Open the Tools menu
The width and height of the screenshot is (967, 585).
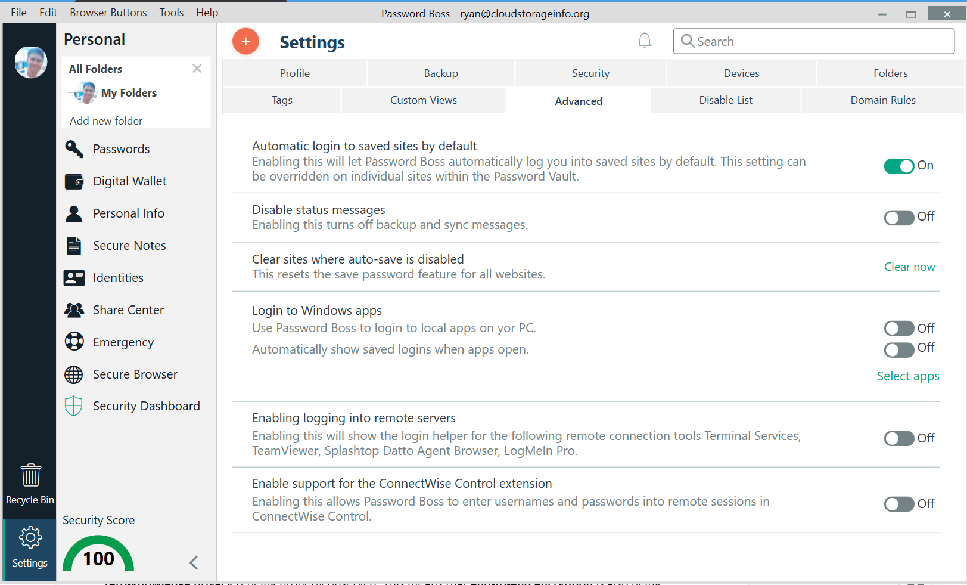(172, 13)
